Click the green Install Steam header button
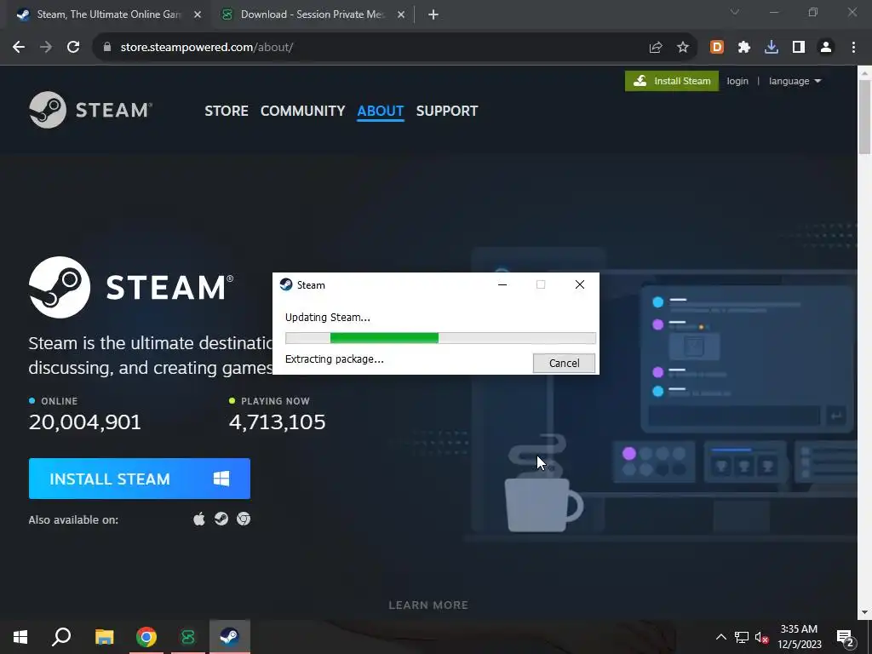Screen dimensions: 872x654 (x=672, y=81)
